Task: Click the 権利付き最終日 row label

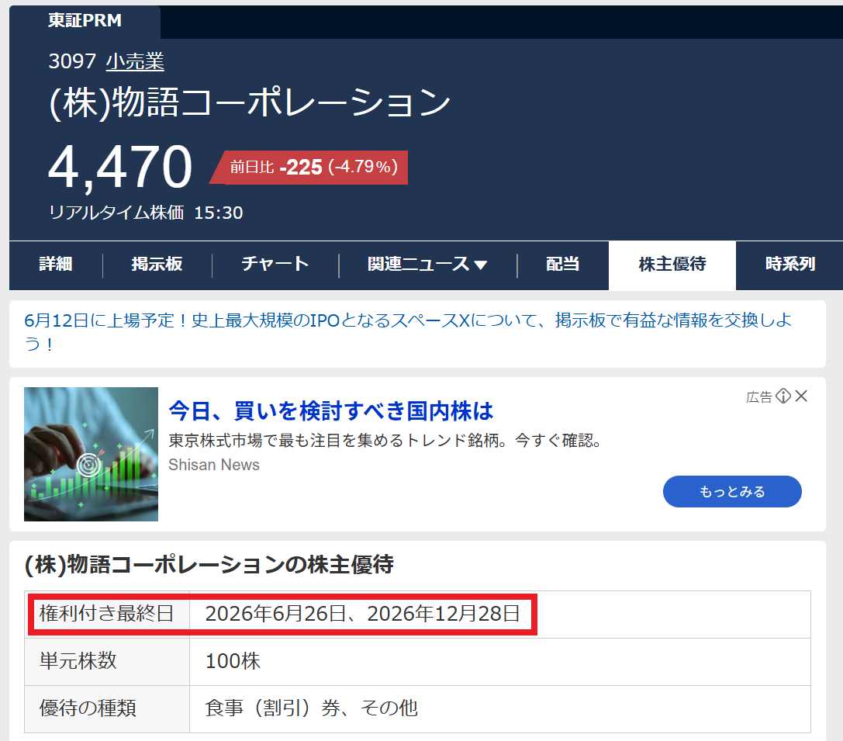Action: point(106,614)
